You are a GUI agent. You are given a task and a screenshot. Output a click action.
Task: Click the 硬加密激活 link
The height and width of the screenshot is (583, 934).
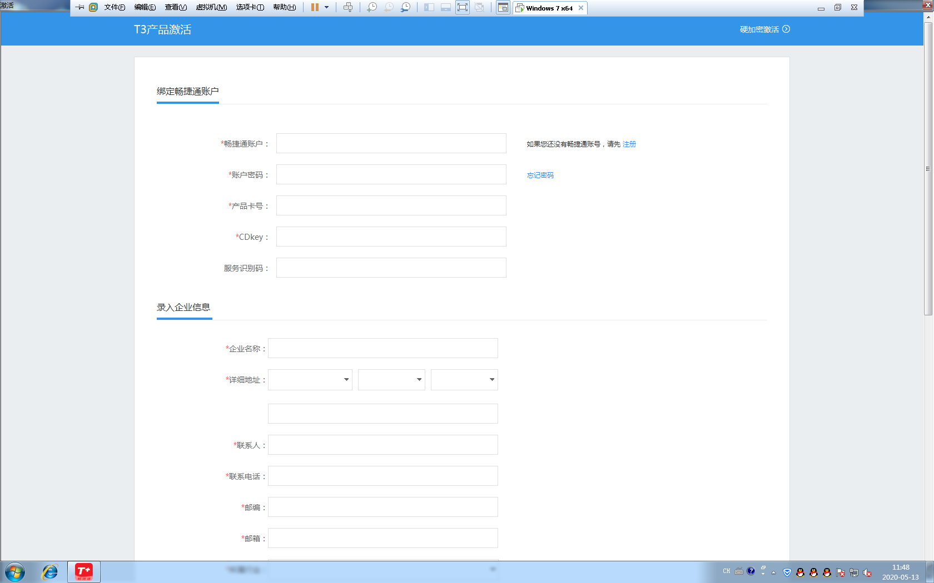tap(764, 29)
